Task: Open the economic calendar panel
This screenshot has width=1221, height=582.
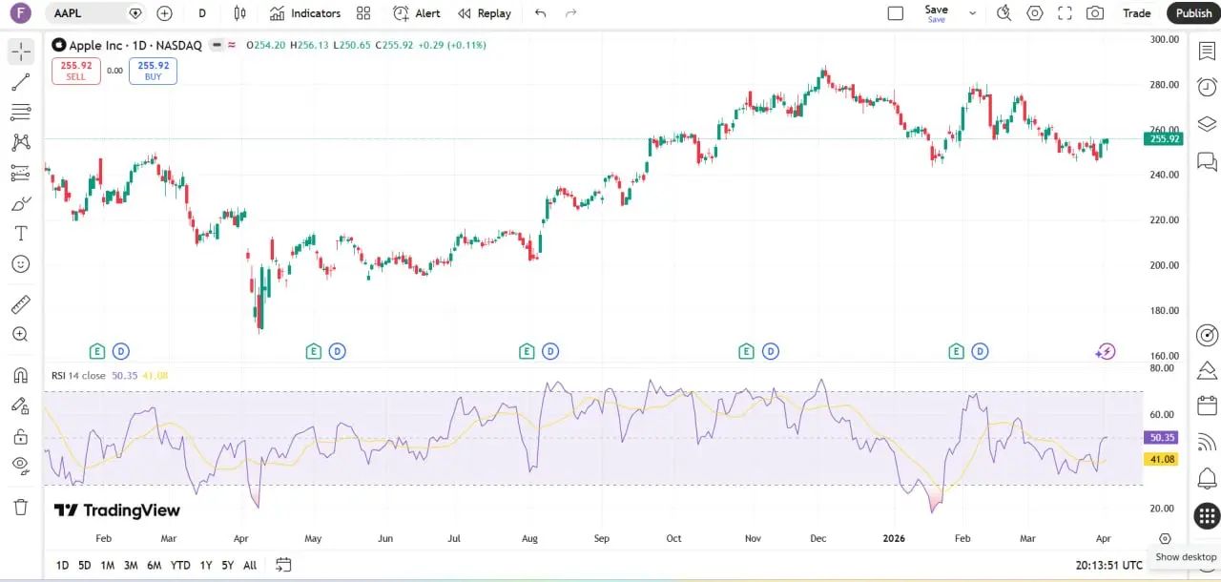Action: [1207, 406]
